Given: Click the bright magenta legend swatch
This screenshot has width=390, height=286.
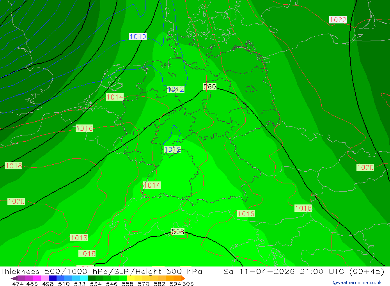Looking at the screenshot, I should point(37,278).
